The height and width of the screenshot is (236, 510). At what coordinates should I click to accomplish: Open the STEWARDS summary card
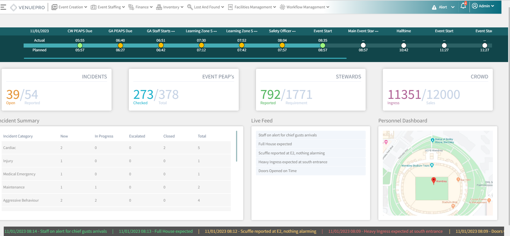(x=311, y=90)
